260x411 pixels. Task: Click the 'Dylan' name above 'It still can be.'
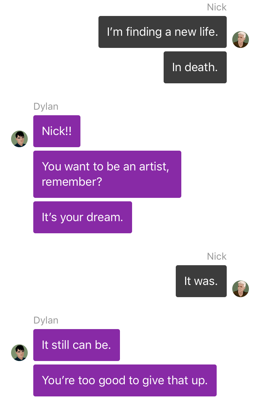tap(46, 320)
